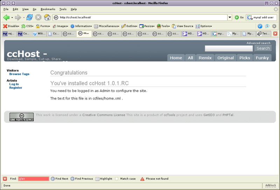The width and height of the screenshot is (280, 190).
Task: Open the Funky site tab
Action: [262, 58]
